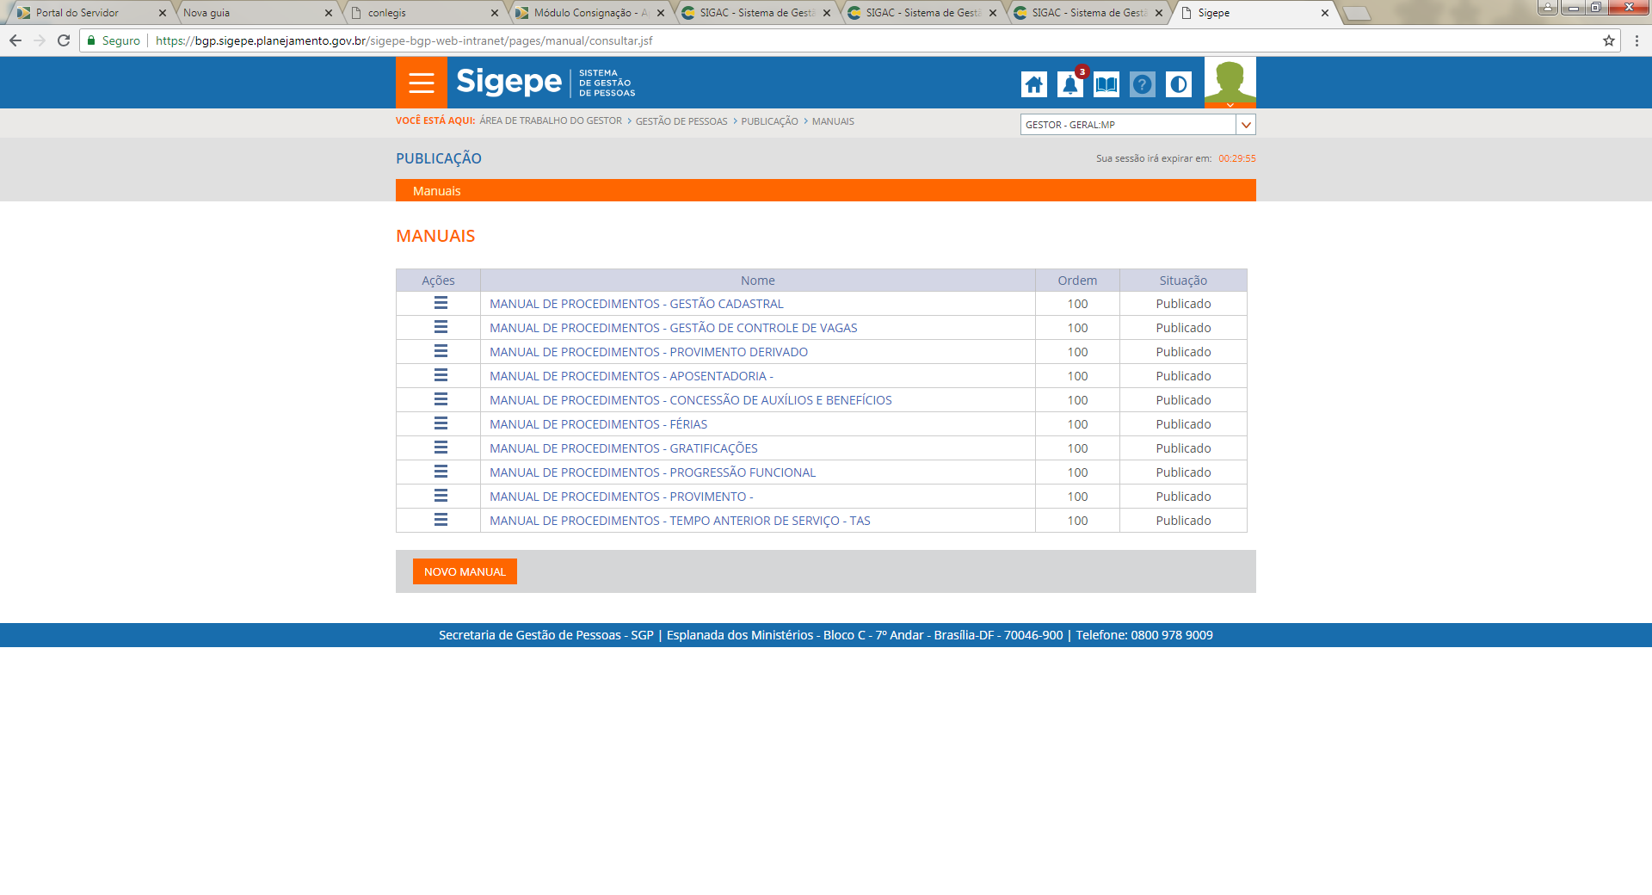
Task: Click the Nome column header
Action: tap(758, 281)
